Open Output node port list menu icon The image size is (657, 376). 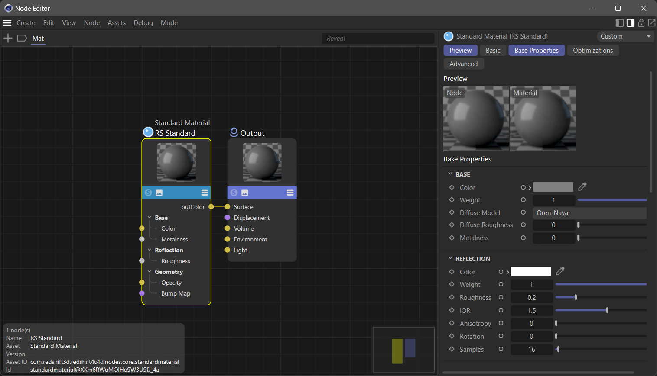click(290, 193)
